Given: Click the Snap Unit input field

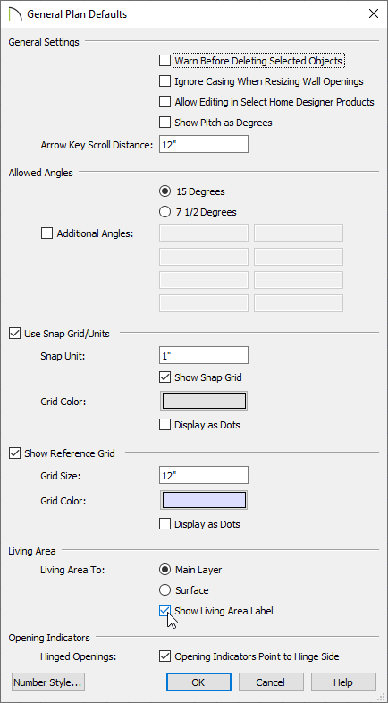Looking at the screenshot, I should tap(204, 356).
